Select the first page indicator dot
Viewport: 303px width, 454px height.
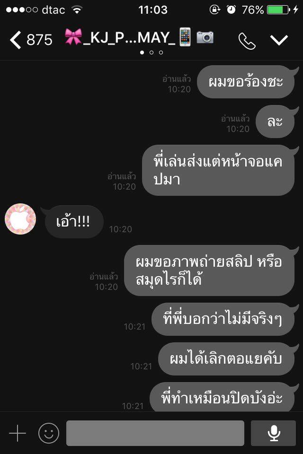pos(142,52)
